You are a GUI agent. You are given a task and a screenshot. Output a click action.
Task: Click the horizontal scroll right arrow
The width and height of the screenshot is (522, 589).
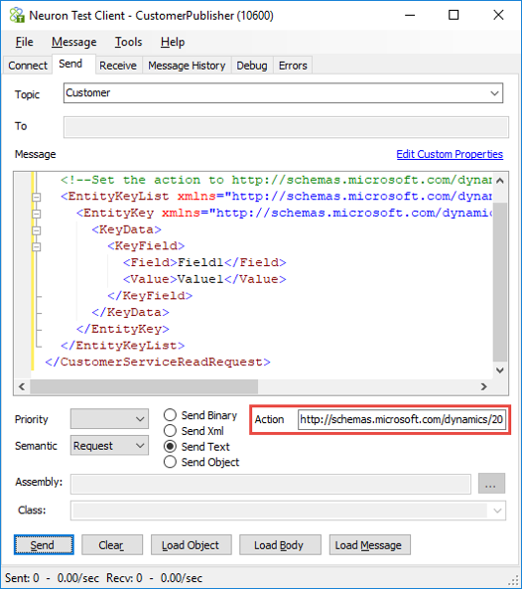click(x=484, y=386)
